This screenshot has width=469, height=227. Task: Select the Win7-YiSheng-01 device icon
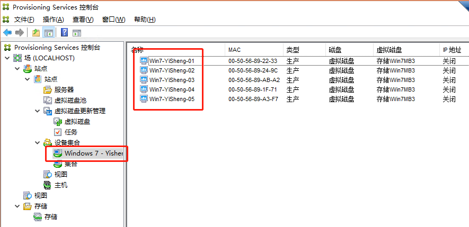144,61
